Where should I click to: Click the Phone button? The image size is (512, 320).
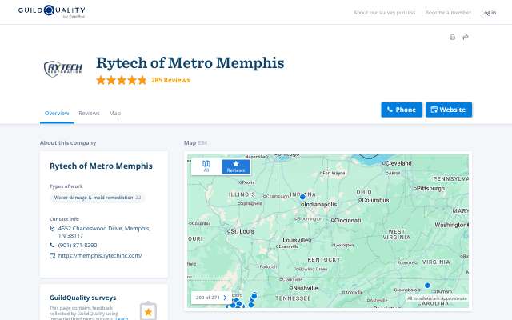[402, 110]
